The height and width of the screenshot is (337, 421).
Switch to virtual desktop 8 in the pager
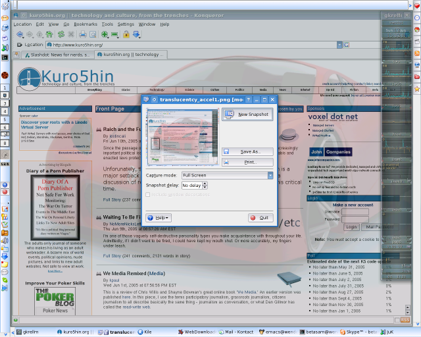tap(5, 143)
